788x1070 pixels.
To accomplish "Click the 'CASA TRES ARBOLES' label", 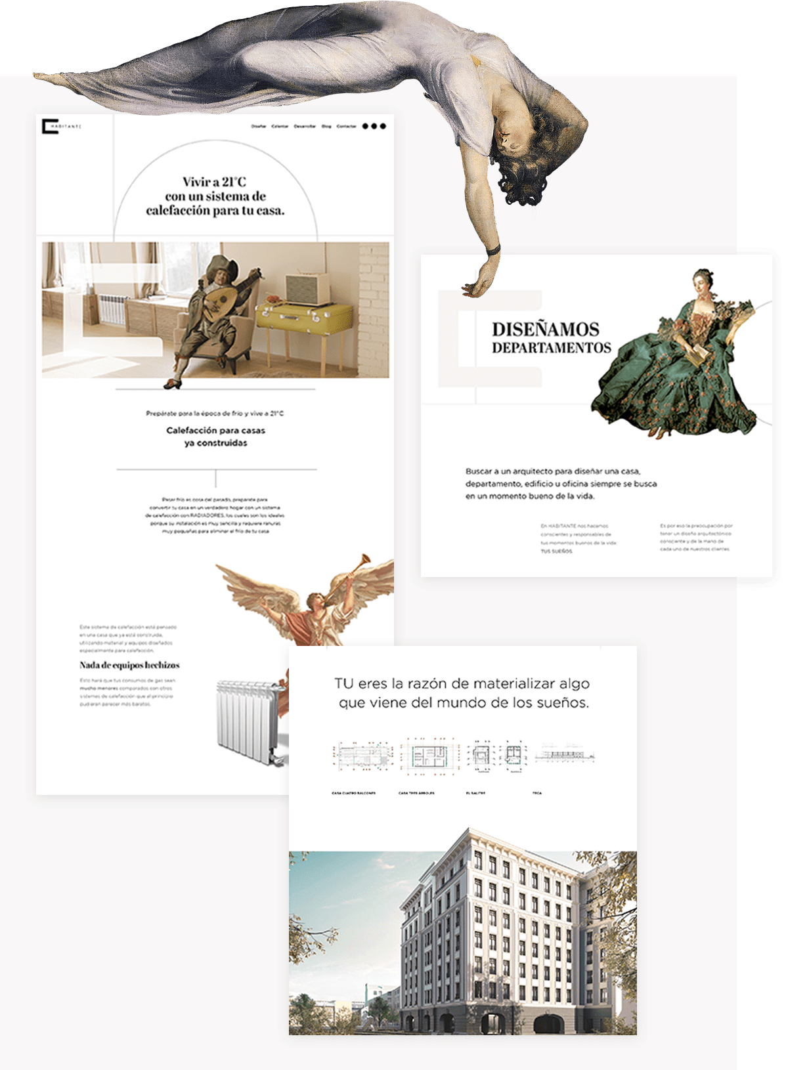I will [x=416, y=793].
